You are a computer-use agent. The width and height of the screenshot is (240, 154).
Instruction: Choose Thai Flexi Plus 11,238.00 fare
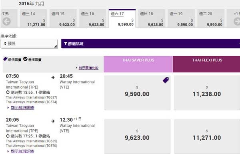click(207, 93)
